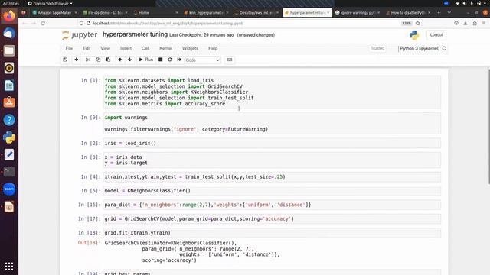This screenshot has height=275, width=490.
Task: Reset the 133% zoom level indicator
Action: click(407, 24)
